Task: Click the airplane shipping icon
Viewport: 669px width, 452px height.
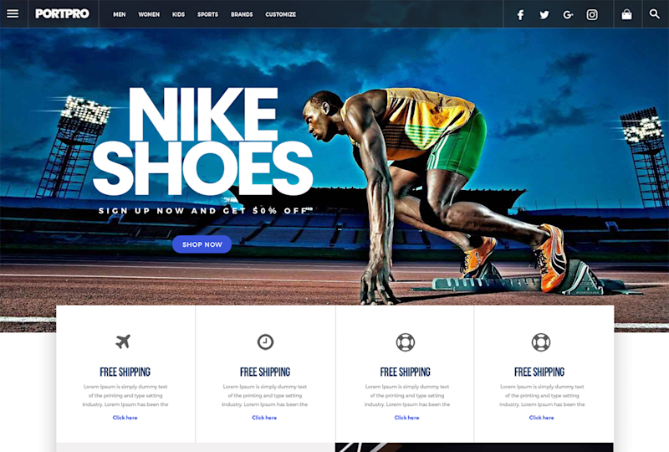Action: coord(123,342)
